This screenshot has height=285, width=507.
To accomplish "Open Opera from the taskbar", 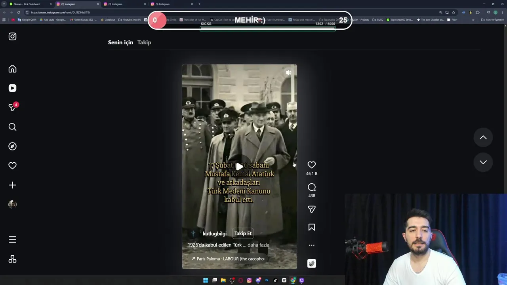I will pyautogui.click(x=240, y=280).
